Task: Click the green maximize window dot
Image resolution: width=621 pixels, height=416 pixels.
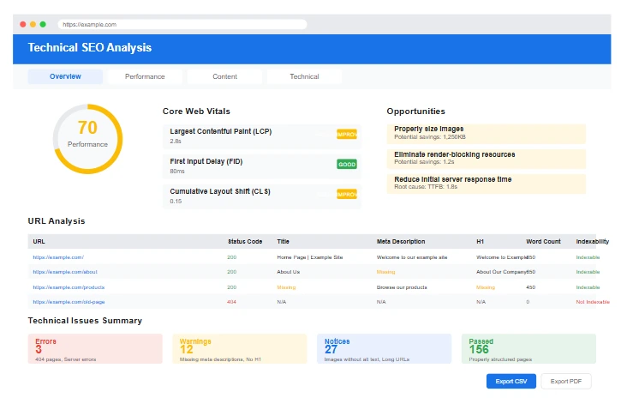Action: click(43, 24)
